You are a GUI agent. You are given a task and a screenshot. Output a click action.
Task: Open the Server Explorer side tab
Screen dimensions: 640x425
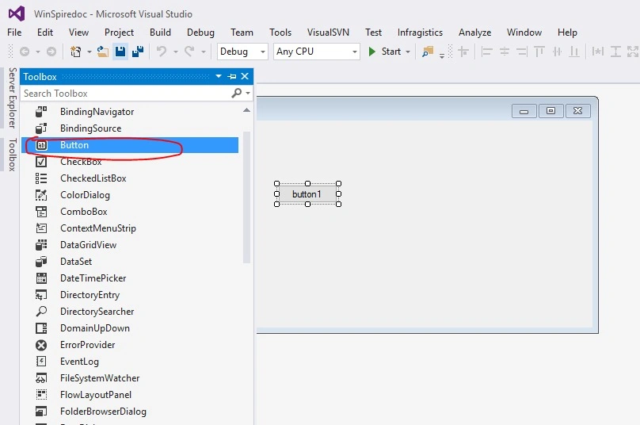click(12, 98)
